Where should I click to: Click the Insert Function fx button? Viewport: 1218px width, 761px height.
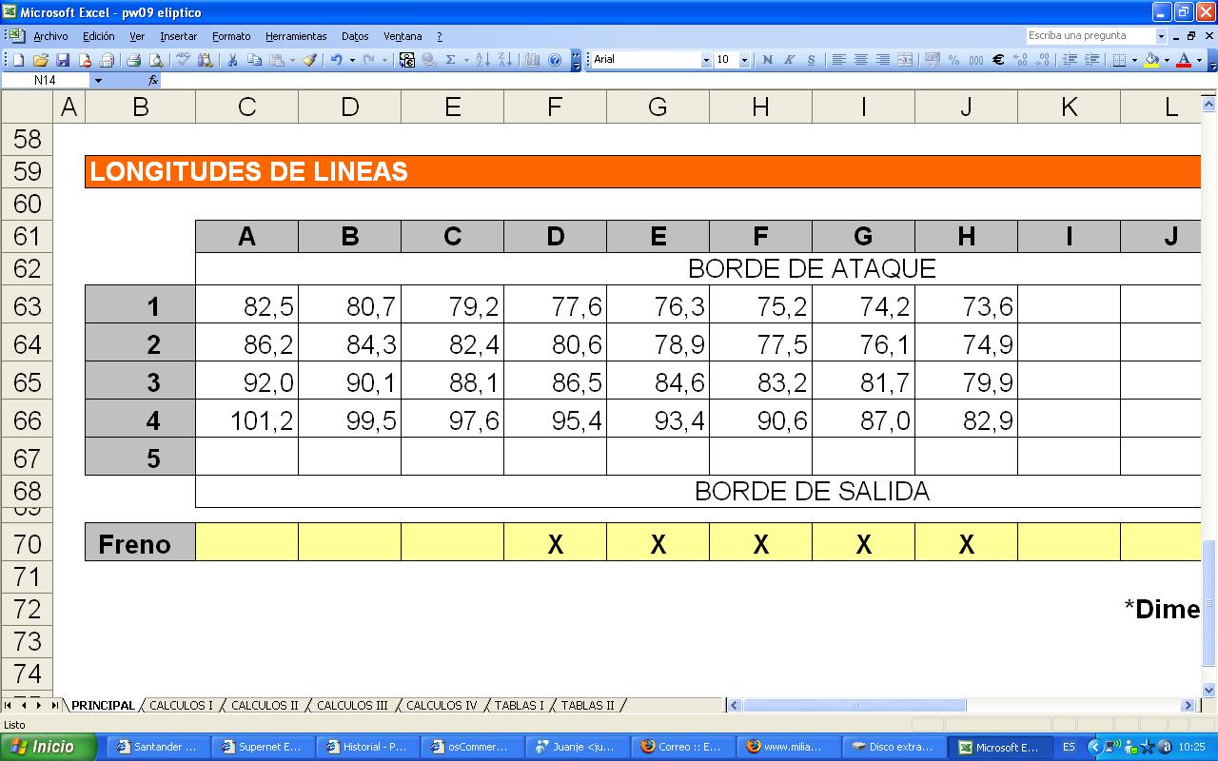152,81
